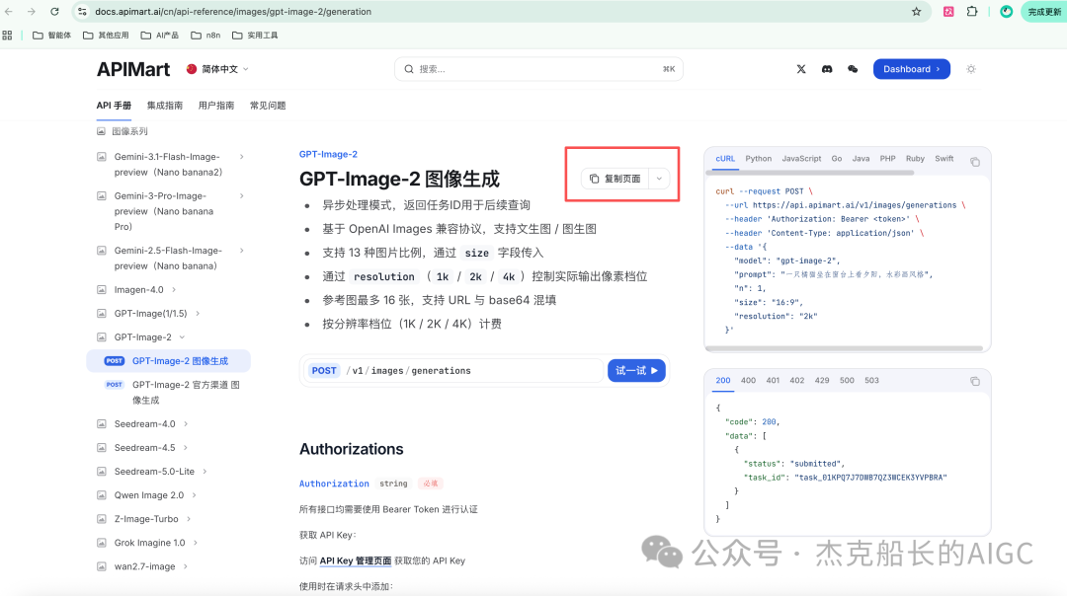Click the 复制页面 copy page button
This screenshot has width=1067, height=596.
tap(616, 179)
